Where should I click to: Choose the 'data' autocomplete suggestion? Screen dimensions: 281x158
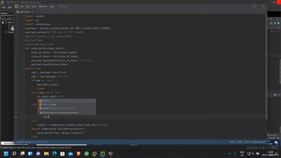point(67,101)
